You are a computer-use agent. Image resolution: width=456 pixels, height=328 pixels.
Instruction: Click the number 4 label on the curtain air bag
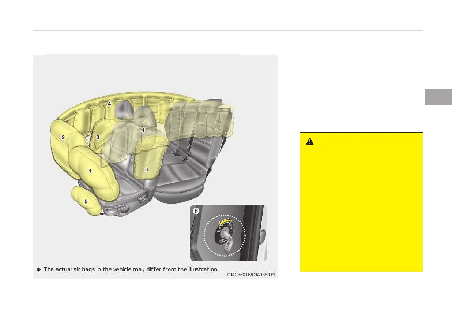(x=109, y=104)
